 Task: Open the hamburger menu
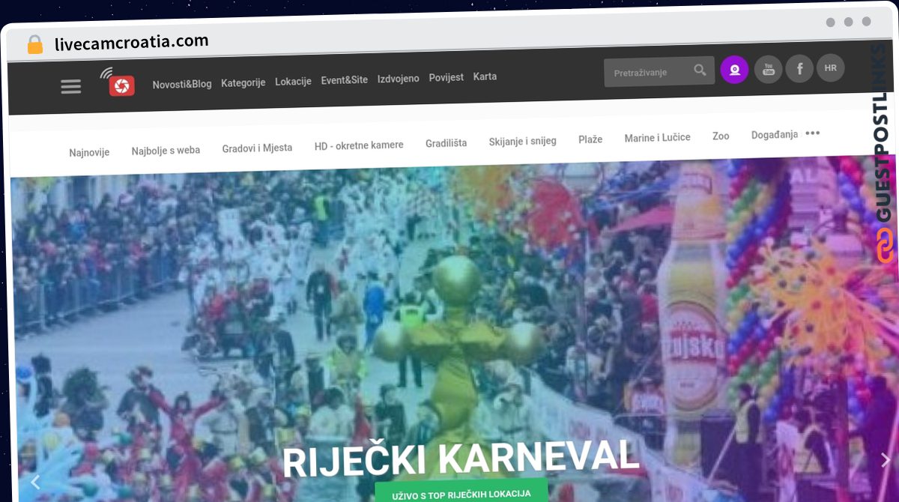click(x=70, y=87)
